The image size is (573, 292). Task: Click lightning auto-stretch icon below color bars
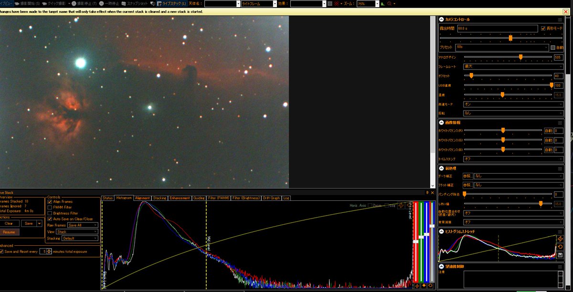click(x=417, y=285)
